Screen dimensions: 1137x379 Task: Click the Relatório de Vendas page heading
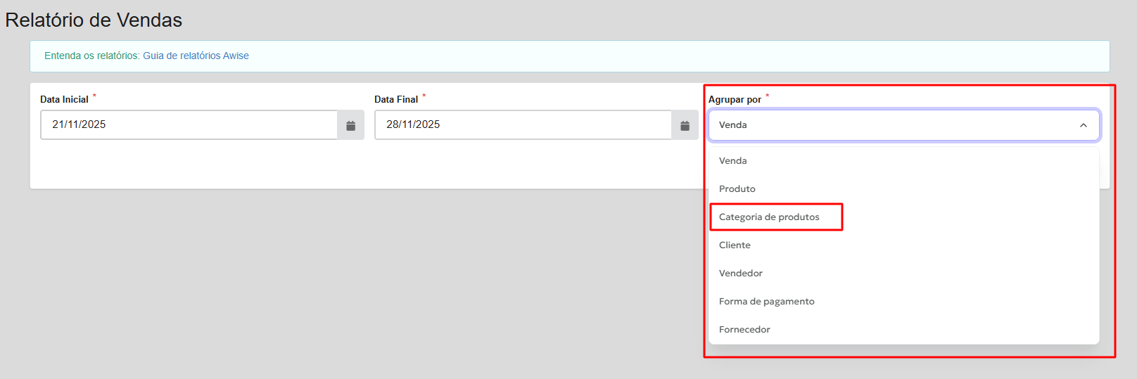pyautogui.click(x=94, y=20)
